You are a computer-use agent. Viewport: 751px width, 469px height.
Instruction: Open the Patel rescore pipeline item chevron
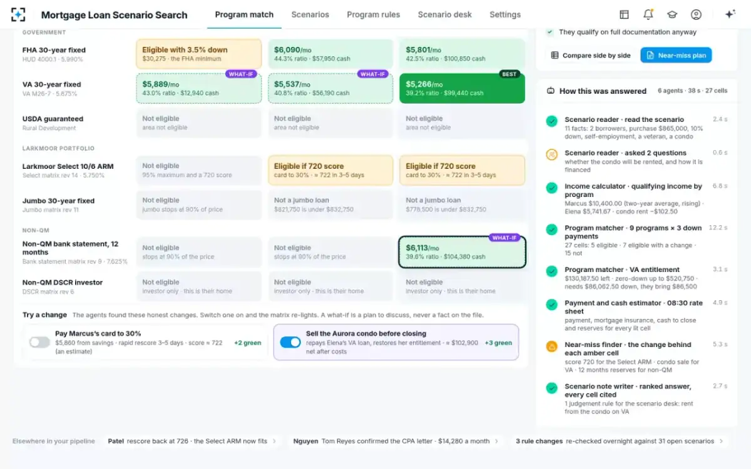pyautogui.click(x=274, y=441)
